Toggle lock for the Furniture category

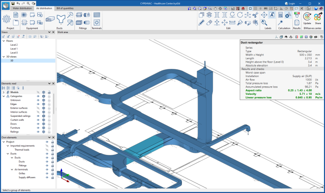pos(49,128)
